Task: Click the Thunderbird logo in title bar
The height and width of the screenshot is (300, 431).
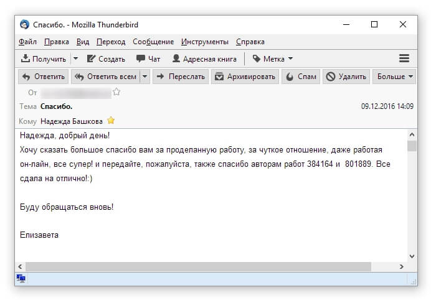Action: pos(24,24)
